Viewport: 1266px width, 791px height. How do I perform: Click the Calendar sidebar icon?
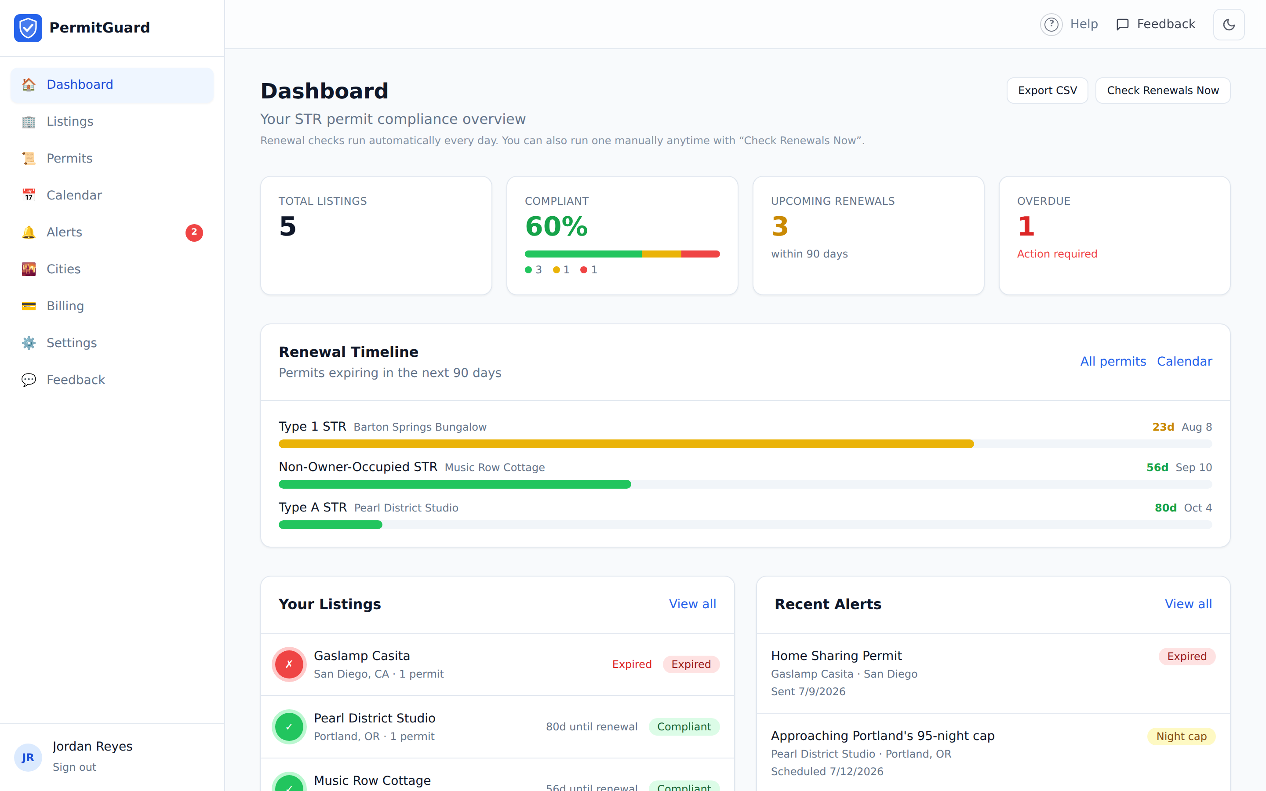pyautogui.click(x=29, y=195)
